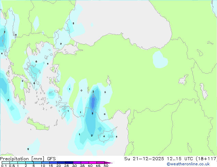The height and width of the screenshot is (167, 217).
Task: Pick the 45–50 mm legend swatch
Action: pos(101,163)
